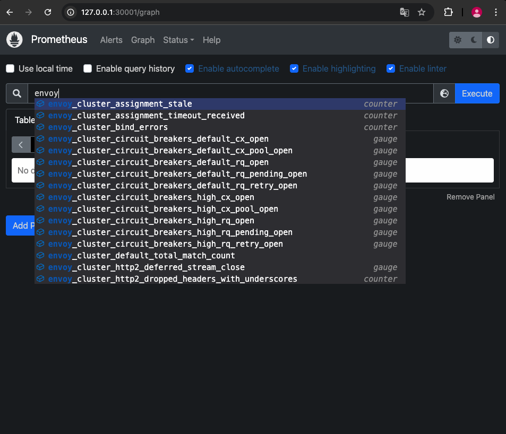The height and width of the screenshot is (434, 506).
Task: Toggle Use local time checkbox
Action: click(x=10, y=68)
